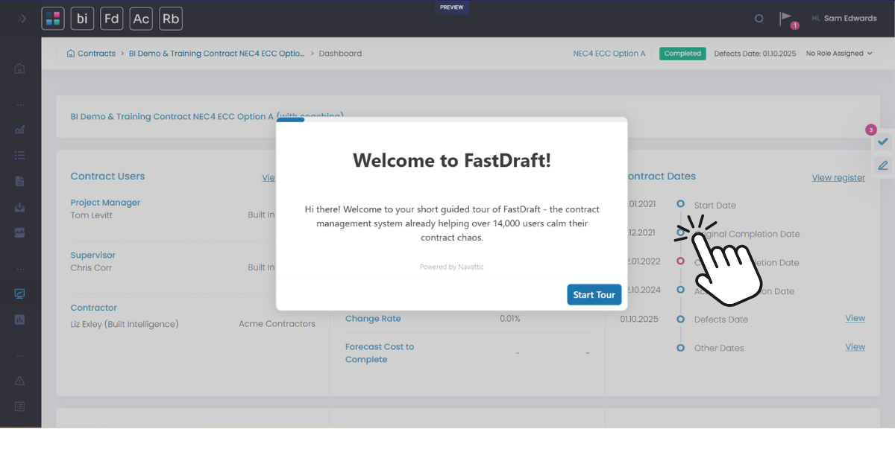
Task: Open the warning triangle sidebar icon
Action: click(x=20, y=381)
